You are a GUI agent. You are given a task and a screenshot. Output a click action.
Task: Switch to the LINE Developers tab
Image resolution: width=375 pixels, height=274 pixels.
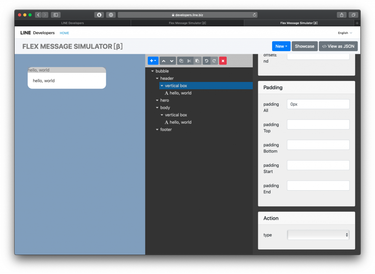(73, 23)
